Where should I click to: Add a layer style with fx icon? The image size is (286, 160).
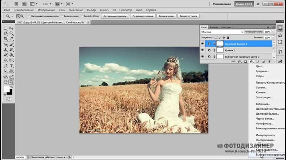point(240,61)
